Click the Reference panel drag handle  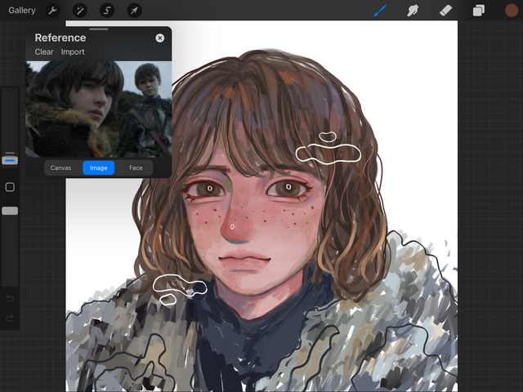[99, 29]
